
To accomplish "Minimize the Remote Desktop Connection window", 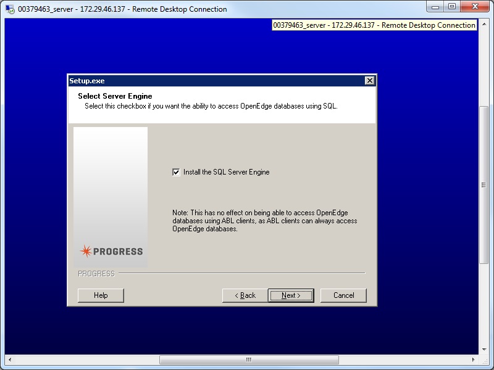I will 435,7.
